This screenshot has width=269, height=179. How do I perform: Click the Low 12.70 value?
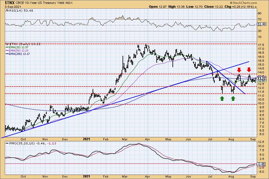[x=194, y=7]
